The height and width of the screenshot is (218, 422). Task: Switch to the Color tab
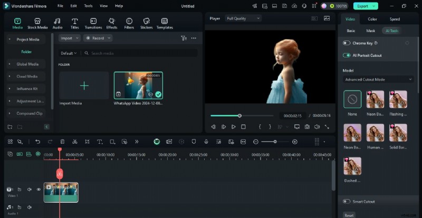pyautogui.click(x=372, y=19)
